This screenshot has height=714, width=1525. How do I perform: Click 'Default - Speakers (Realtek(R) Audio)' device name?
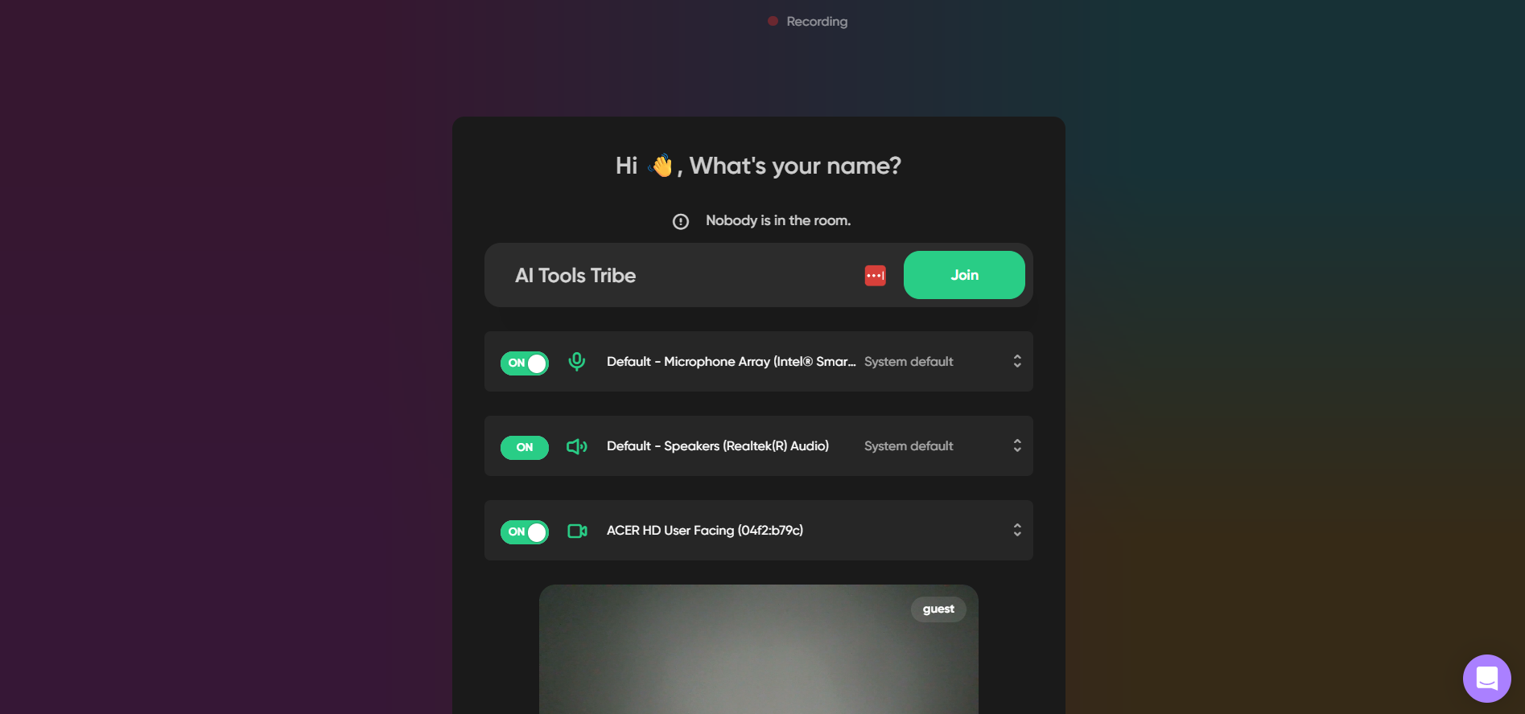(x=718, y=446)
